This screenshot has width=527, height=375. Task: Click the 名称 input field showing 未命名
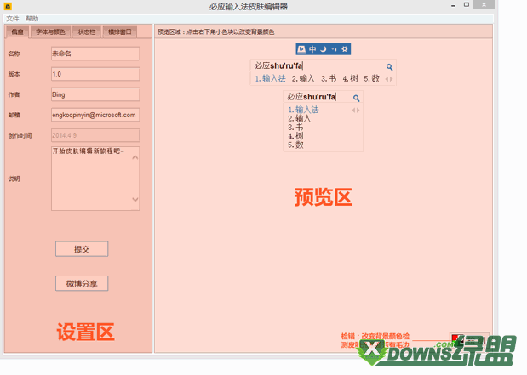pos(95,54)
